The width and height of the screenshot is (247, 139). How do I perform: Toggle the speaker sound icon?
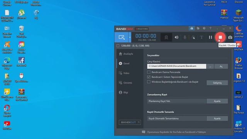click(x=176, y=37)
